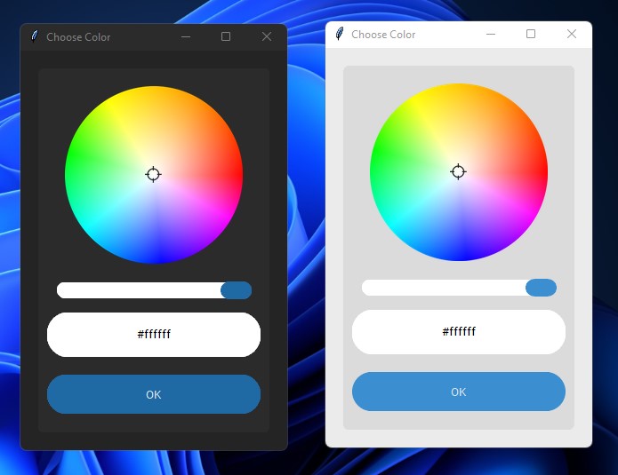Click the crosshair target in light window color wheel

click(458, 171)
